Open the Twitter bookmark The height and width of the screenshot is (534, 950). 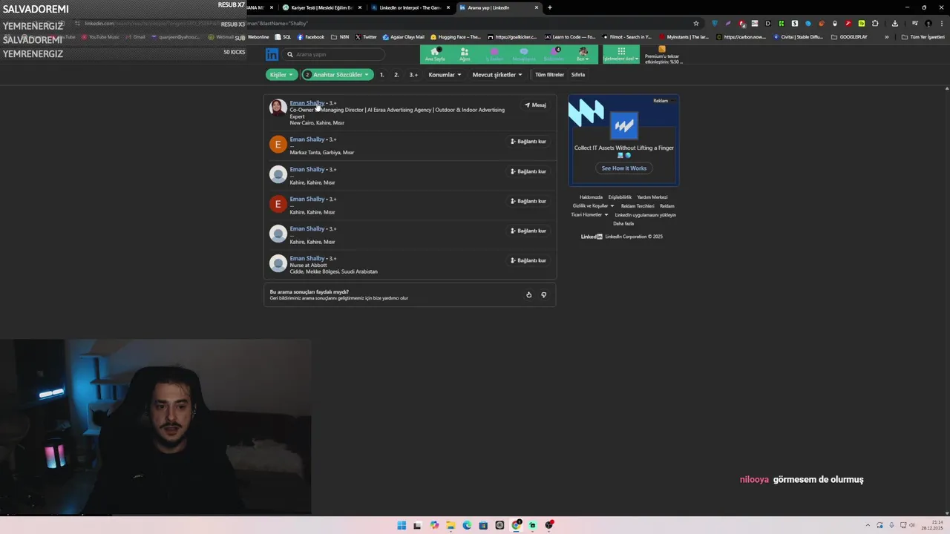[366, 37]
